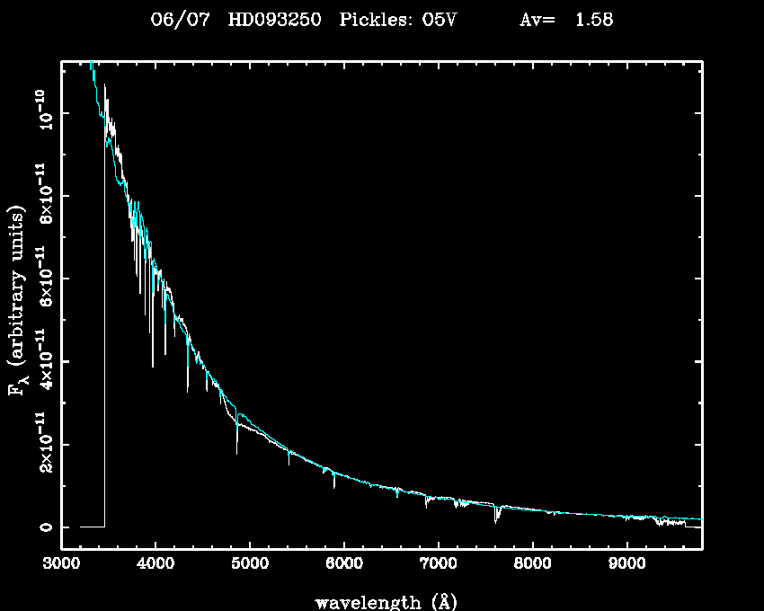
Task: Click the 0 tick label on y-axis
Action: (41, 527)
